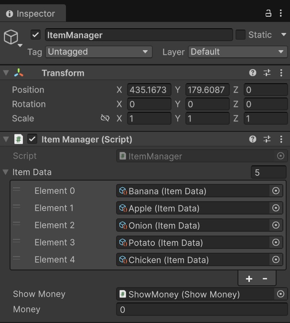Open the Tag dropdown showing Untagged
The width and height of the screenshot is (290, 323).
99,52
